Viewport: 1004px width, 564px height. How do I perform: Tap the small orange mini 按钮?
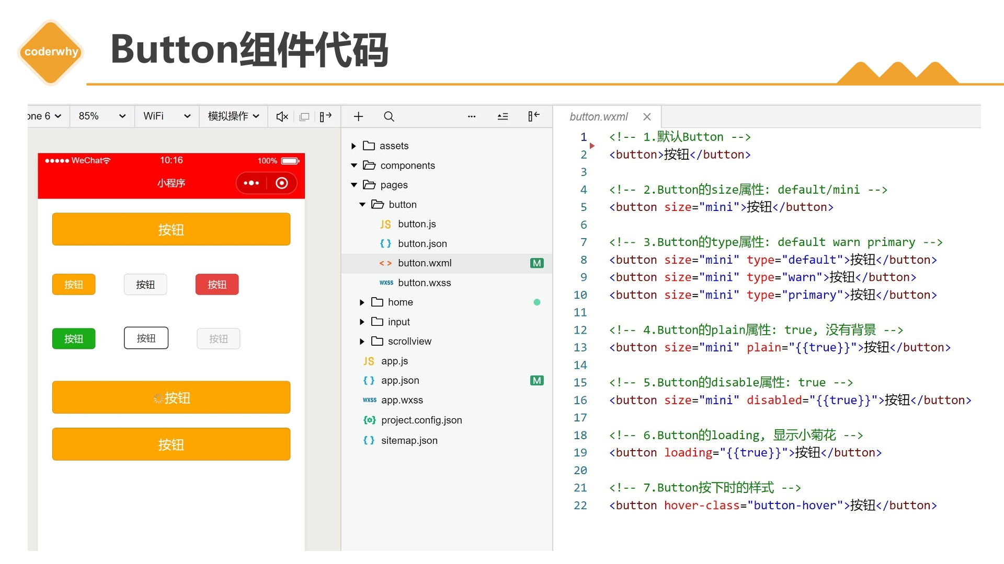point(74,285)
